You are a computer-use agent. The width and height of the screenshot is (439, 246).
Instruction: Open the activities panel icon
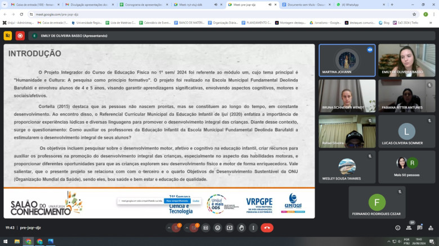pos(432,227)
